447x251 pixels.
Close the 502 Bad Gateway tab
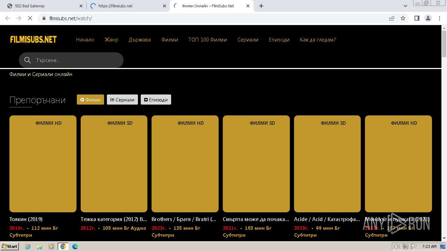click(x=81, y=6)
